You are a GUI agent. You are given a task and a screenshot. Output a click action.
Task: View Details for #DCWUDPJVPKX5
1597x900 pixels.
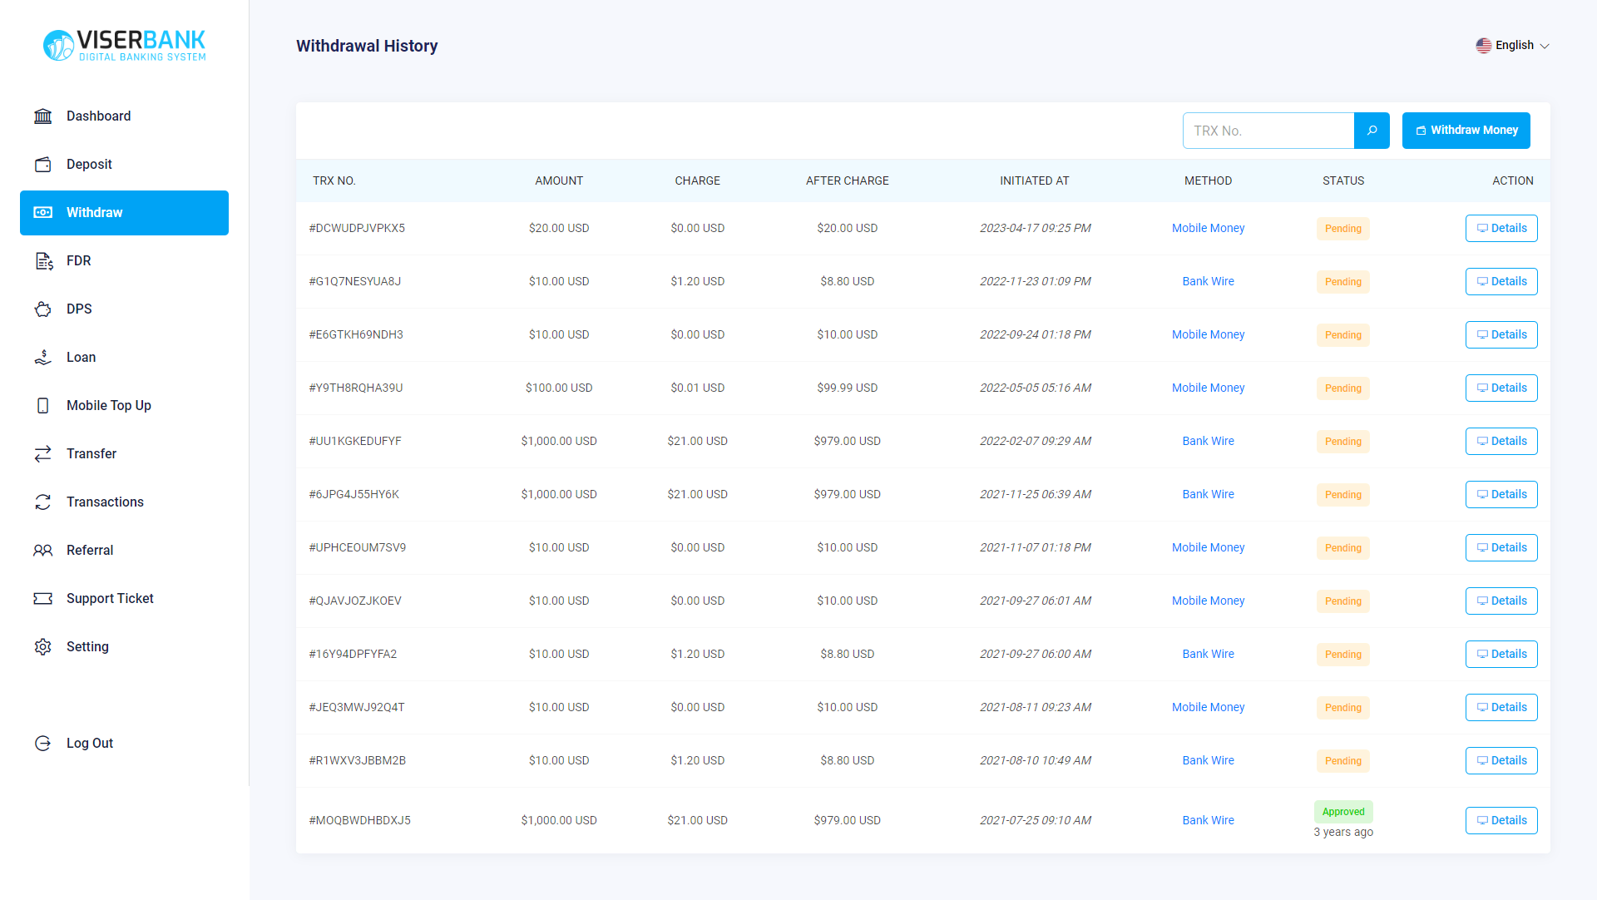(x=1501, y=229)
